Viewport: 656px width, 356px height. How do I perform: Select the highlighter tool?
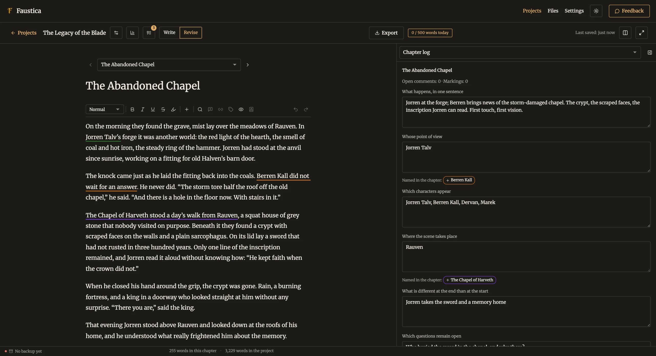tap(173, 109)
